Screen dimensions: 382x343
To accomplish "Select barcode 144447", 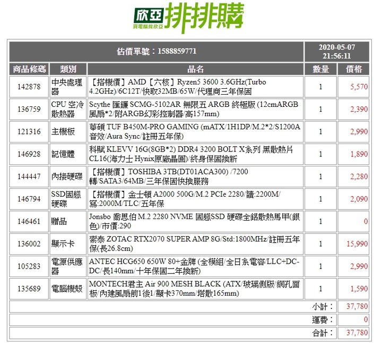I will pos(29,177).
